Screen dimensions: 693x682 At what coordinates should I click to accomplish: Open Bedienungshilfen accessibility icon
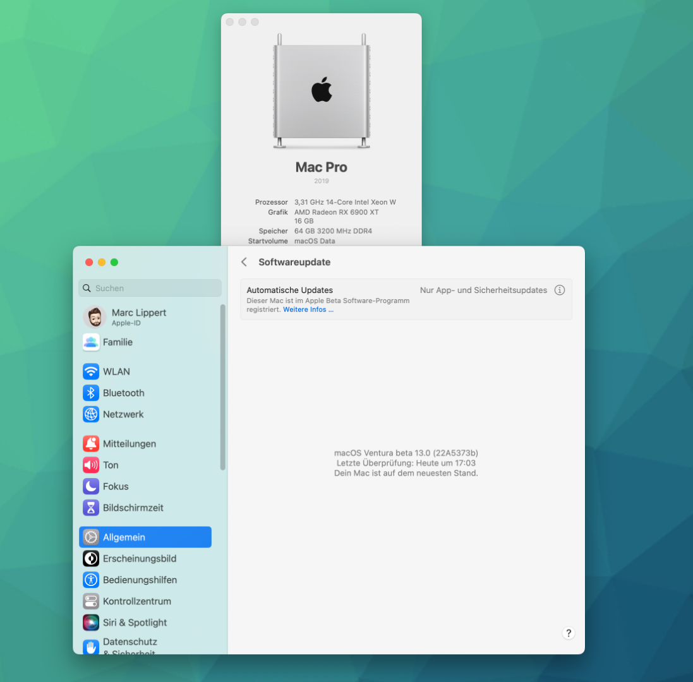click(x=90, y=580)
